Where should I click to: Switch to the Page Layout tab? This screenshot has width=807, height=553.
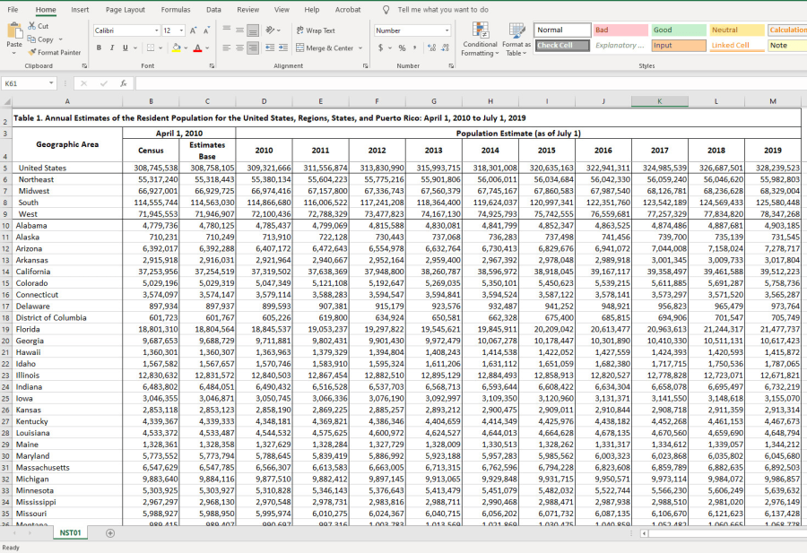point(125,10)
